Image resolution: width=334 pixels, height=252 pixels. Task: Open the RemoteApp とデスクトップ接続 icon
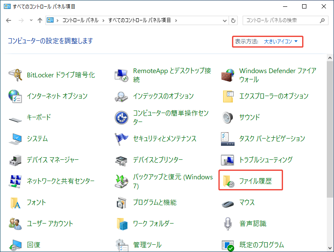(122, 75)
